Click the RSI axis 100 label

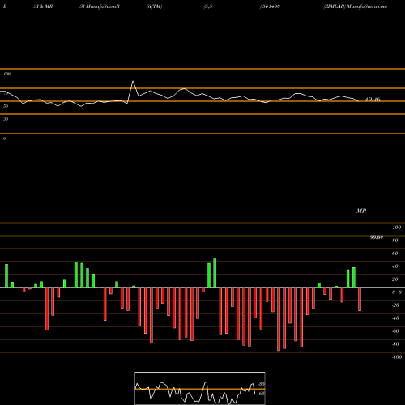(x=6, y=74)
